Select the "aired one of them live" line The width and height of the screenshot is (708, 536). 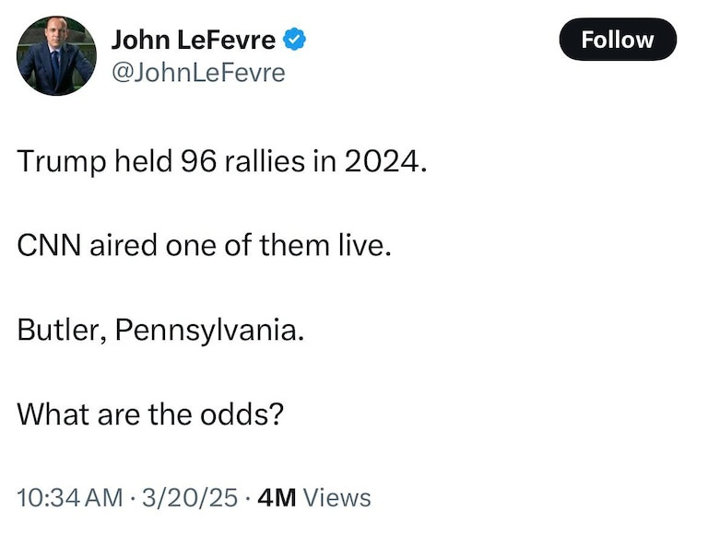(x=205, y=246)
